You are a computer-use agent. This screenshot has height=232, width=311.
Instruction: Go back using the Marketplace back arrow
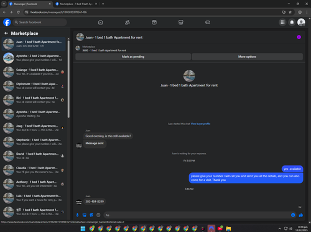6,33
